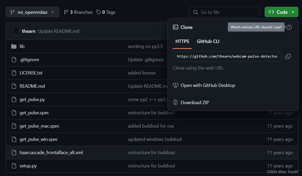302x176 pixels.
Task: Open 'restructure for buildout' commit on get_pulse.spec row
Action: pyautogui.click(x=151, y=113)
